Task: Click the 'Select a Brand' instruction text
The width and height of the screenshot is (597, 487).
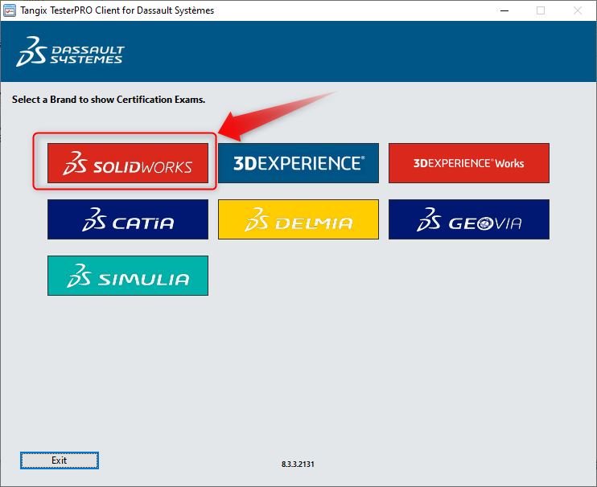Action: coord(109,100)
